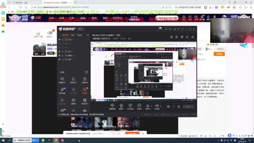Open Windows Start menu
This screenshot has height=143, width=254.
click(3, 140)
